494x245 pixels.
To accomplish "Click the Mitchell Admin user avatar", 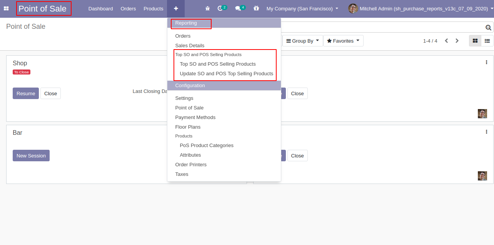I will point(353,8).
